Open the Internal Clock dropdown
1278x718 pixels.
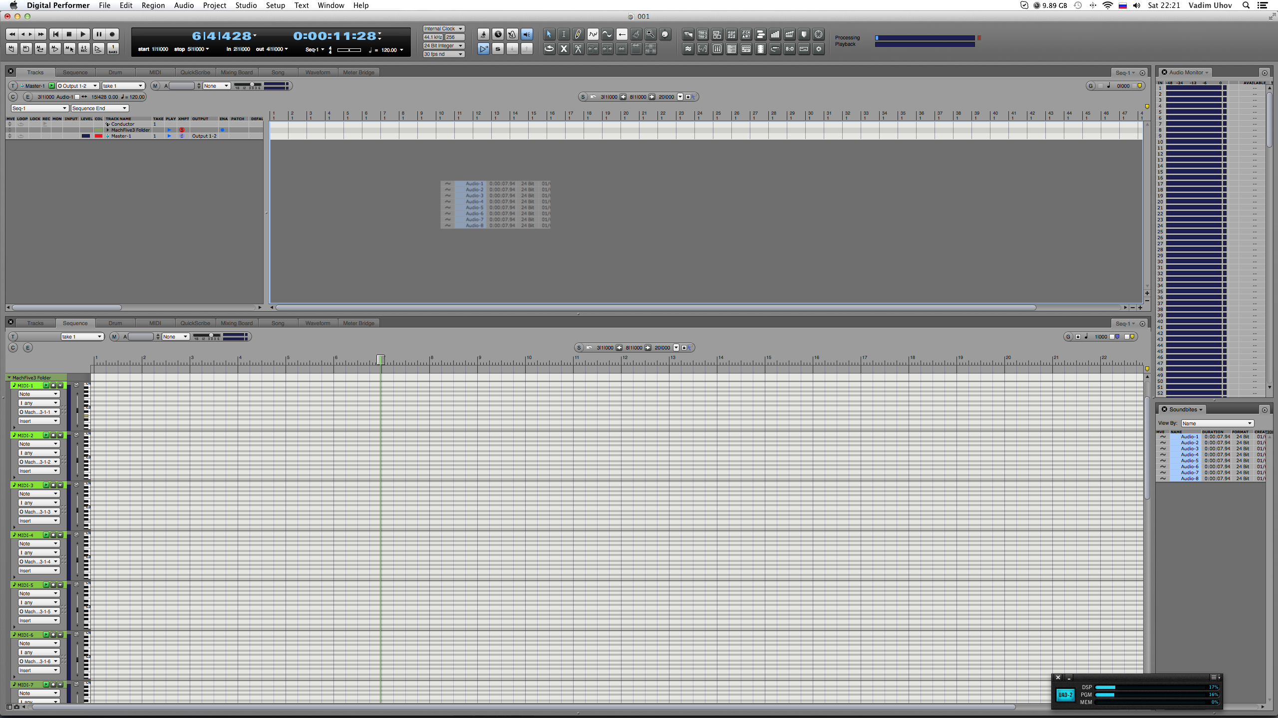click(443, 28)
